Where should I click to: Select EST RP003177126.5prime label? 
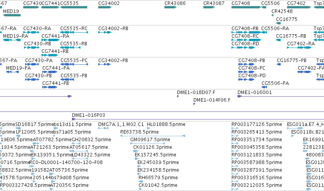257,124
